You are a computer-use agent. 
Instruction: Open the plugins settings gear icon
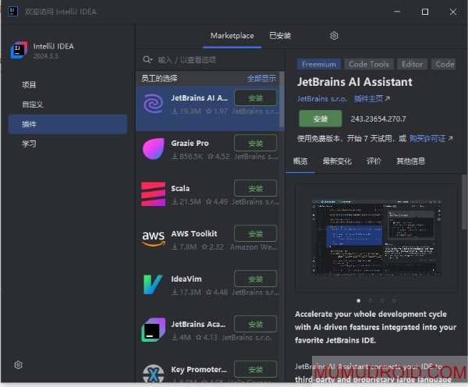(x=334, y=36)
